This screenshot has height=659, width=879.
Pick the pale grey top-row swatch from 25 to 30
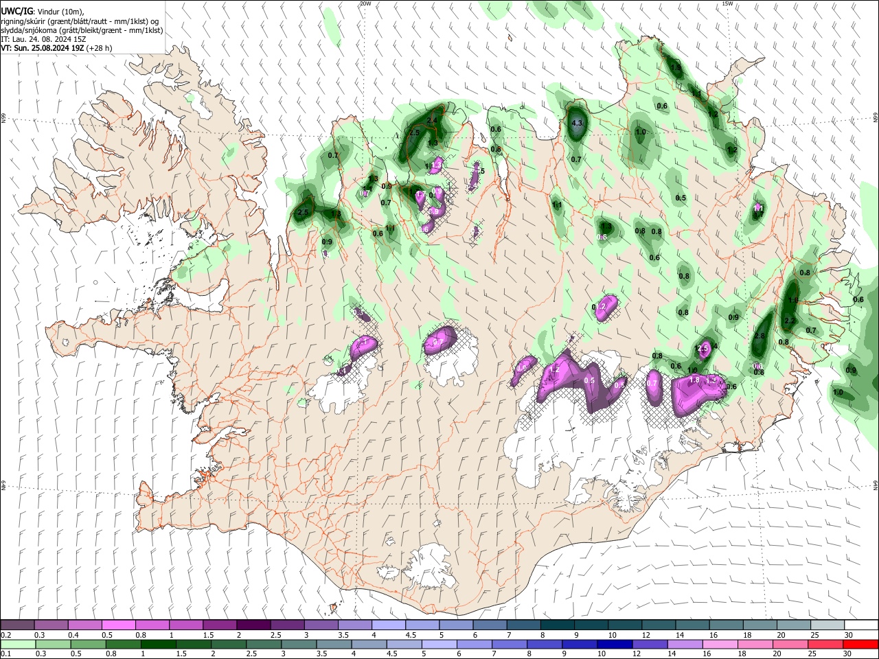point(828,625)
